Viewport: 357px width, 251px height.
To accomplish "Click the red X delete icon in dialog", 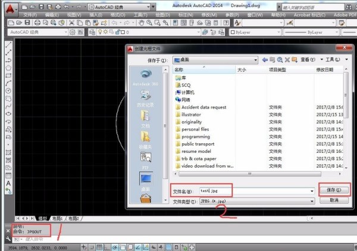I will coord(287,59).
